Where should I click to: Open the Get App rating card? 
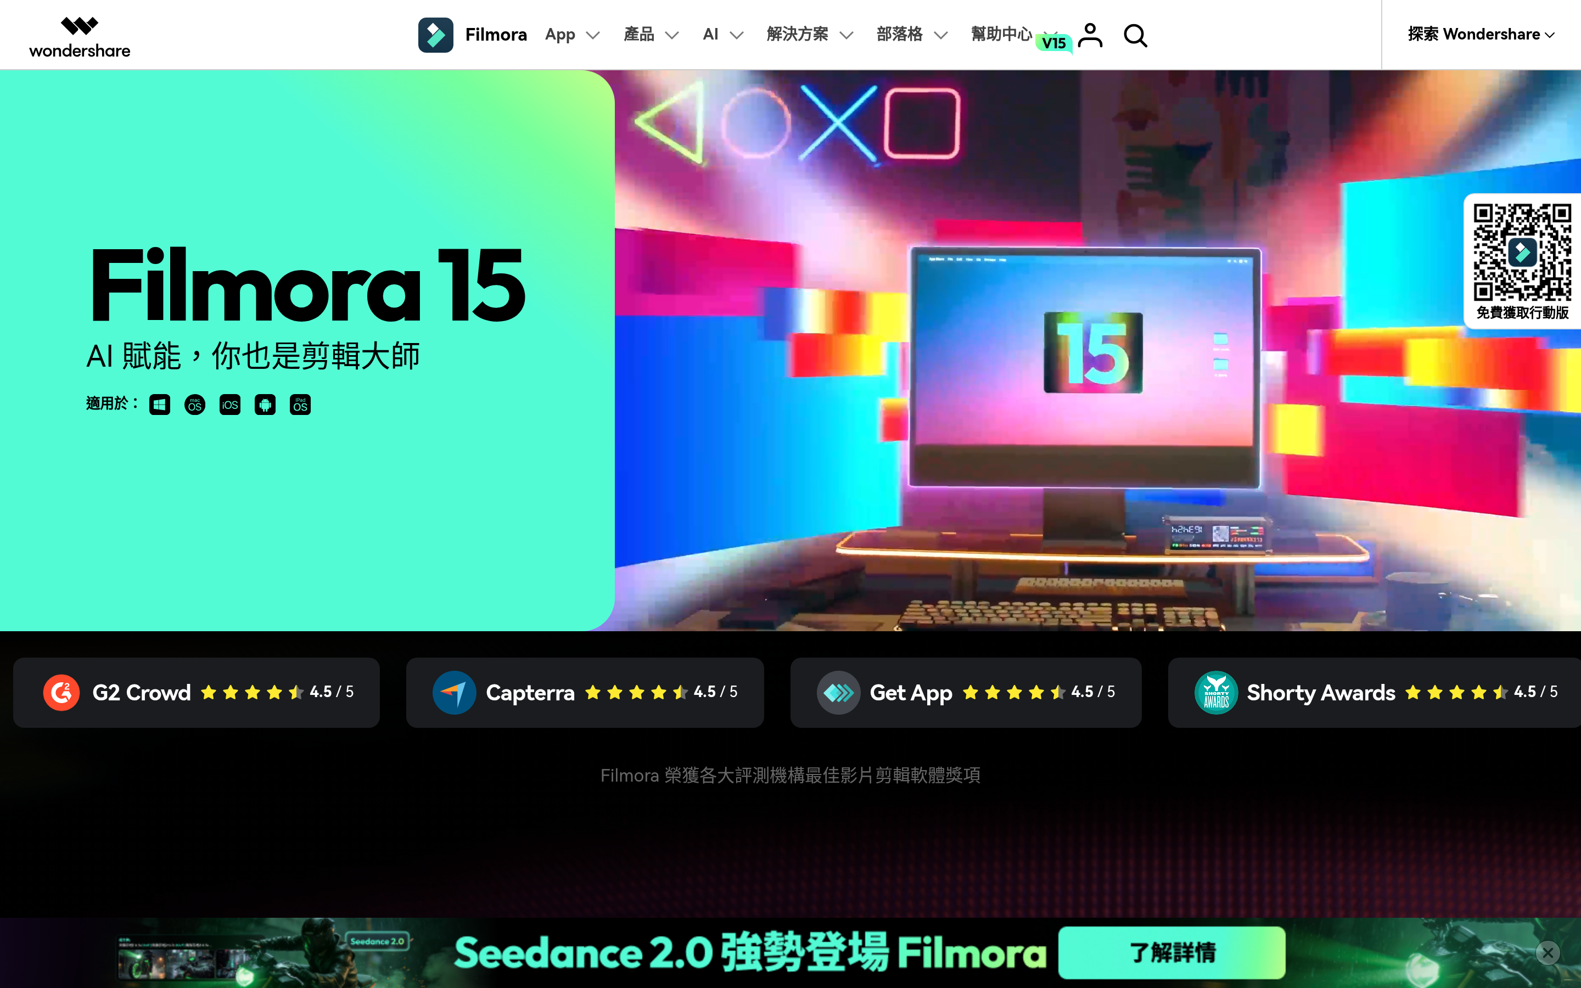966,693
